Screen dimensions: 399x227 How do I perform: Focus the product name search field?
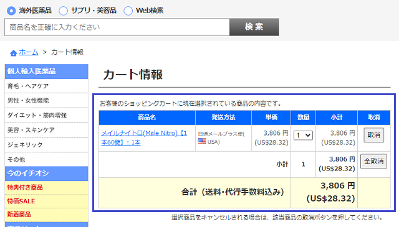pos(117,27)
